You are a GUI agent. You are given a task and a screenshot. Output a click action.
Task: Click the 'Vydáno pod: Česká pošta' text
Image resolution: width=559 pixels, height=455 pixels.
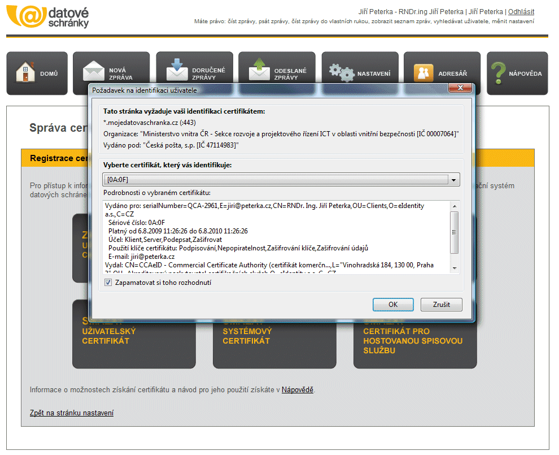[171, 145]
